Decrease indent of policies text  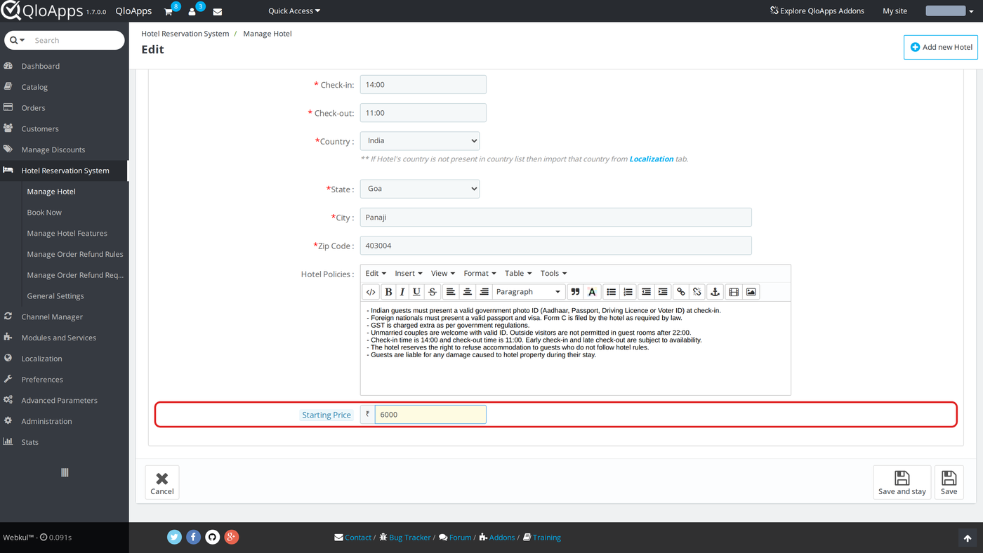point(646,292)
